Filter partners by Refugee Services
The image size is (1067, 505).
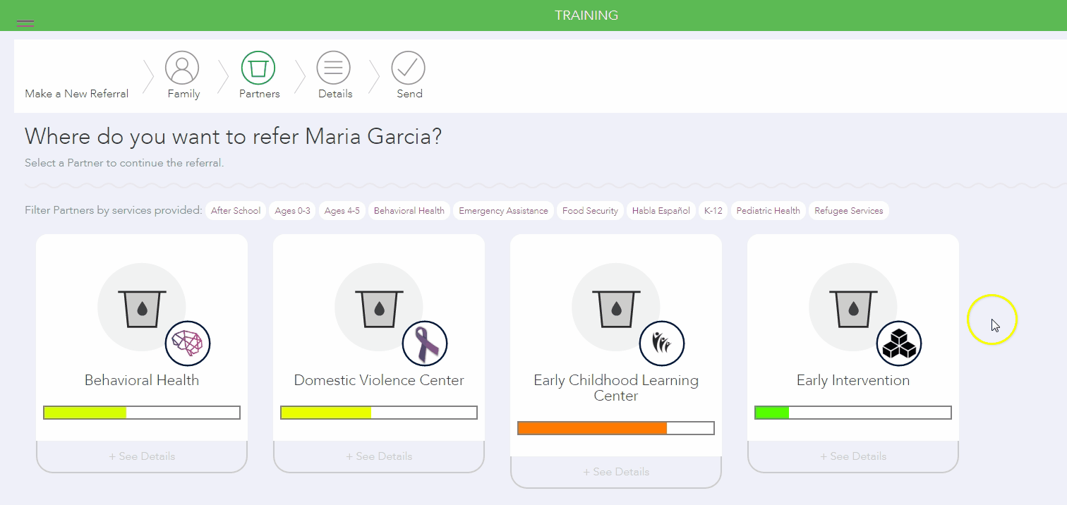click(848, 211)
